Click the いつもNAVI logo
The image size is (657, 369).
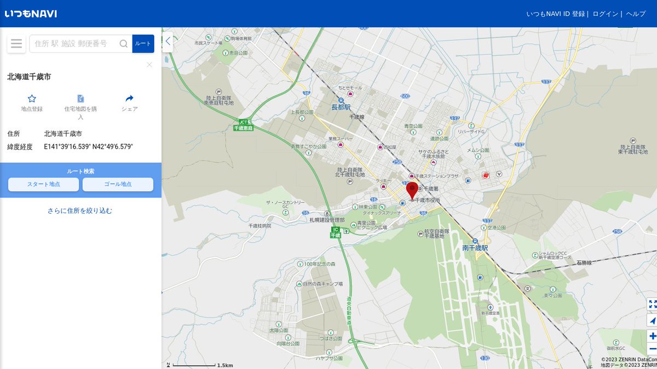(31, 14)
